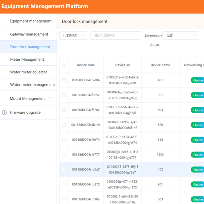Select checkbox for device 00158d0004cf9e9c

64,95
